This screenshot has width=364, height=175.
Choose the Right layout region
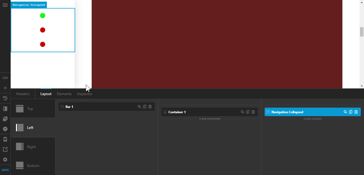point(31,147)
